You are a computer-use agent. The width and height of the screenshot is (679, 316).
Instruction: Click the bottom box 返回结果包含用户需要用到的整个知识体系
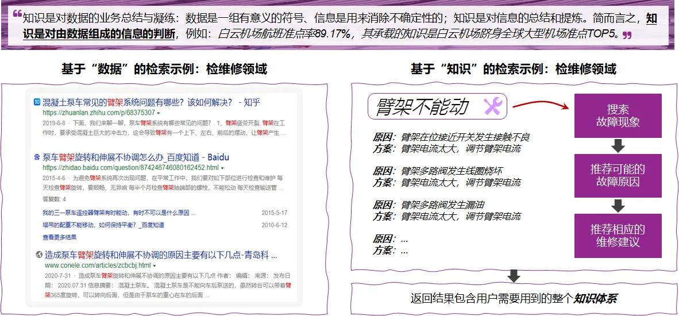pyautogui.click(x=514, y=299)
